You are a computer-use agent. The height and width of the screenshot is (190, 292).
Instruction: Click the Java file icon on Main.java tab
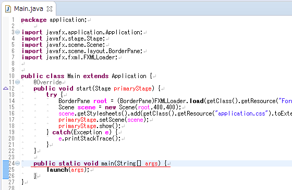(x=8, y=9)
